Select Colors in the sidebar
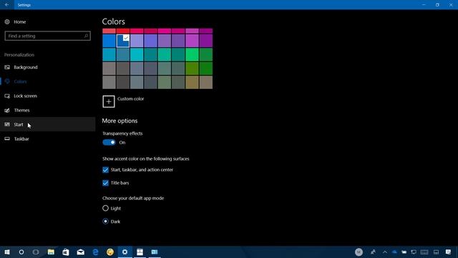Viewport: 458px width, 258px height. tap(48, 82)
